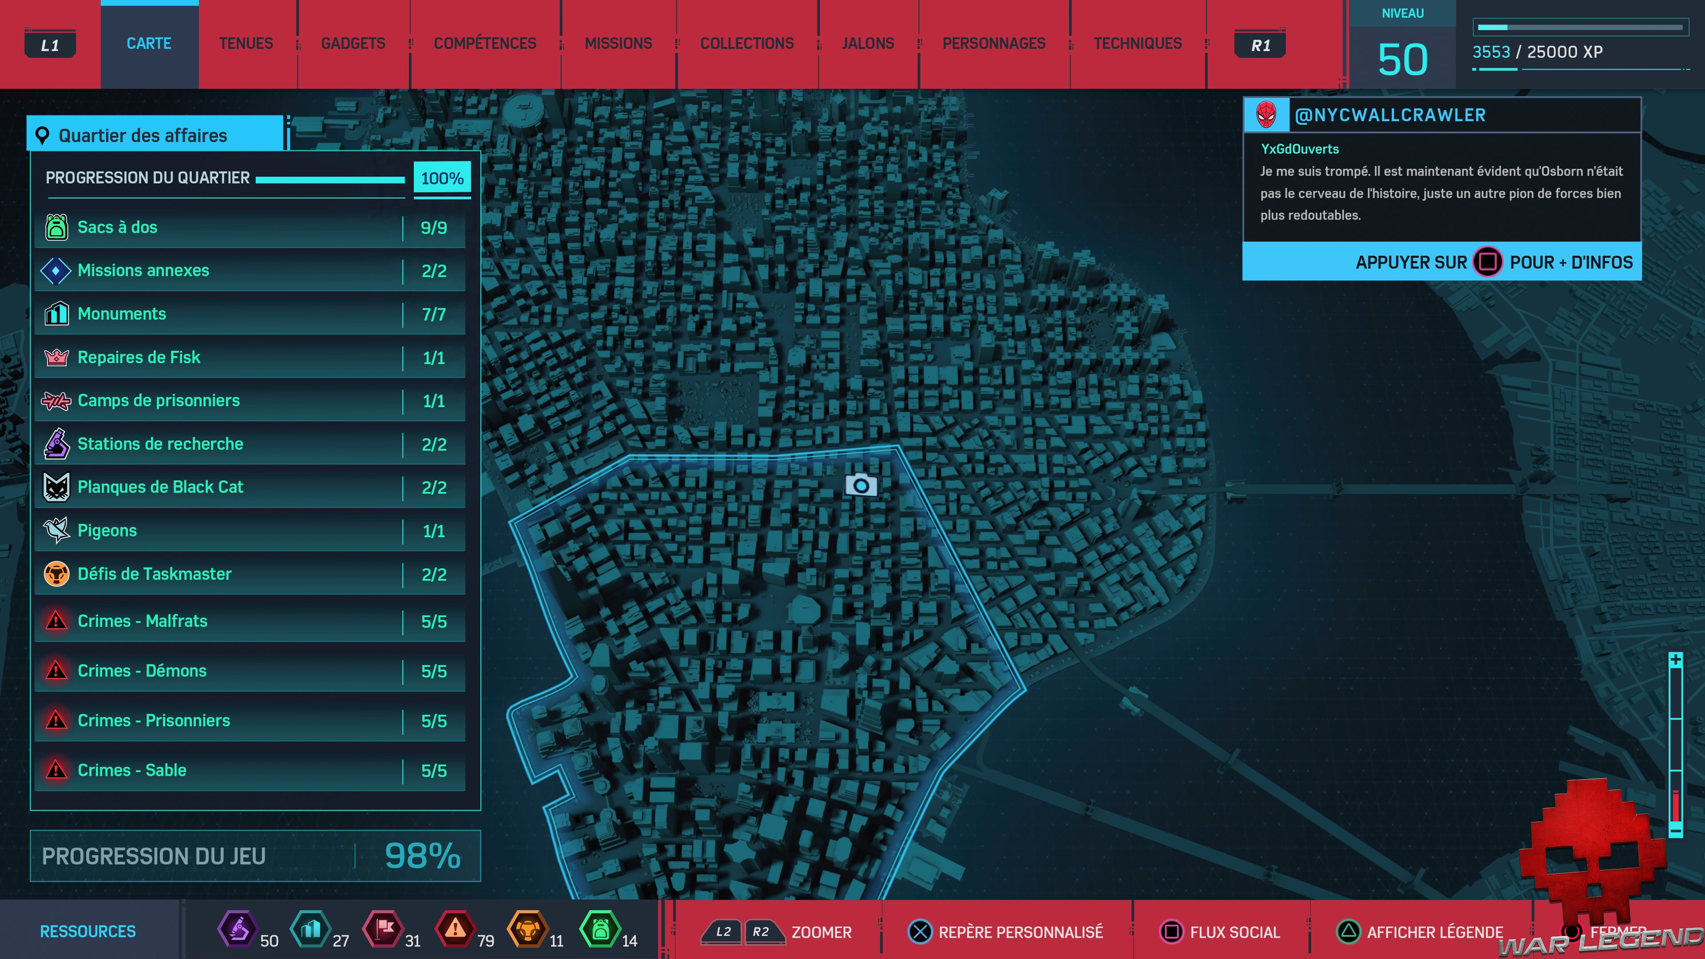The width and height of the screenshot is (1705, 959).
Task: Click Repère Personnalisé cross prompt
Action: point(920,931)
